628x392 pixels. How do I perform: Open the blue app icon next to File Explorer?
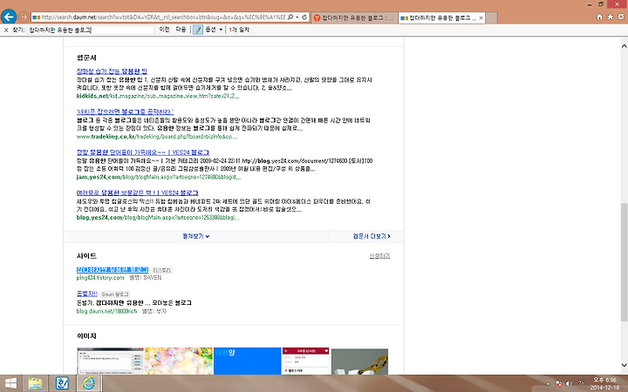[62, 383]
